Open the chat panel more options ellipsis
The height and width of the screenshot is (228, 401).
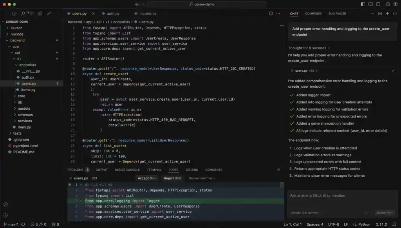tap(373, 14)
